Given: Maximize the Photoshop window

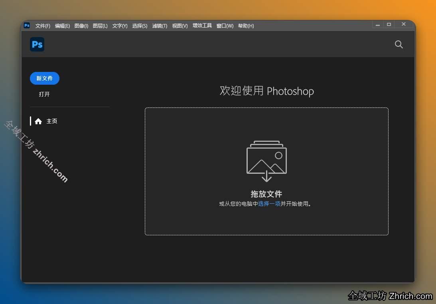Looking at the screenshot, I should (x=389, y=24).
